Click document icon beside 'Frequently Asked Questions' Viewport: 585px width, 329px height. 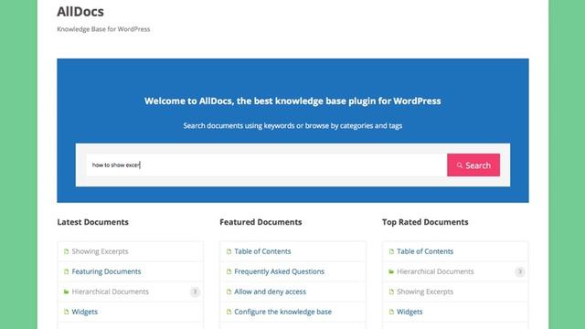click(229, 271)
